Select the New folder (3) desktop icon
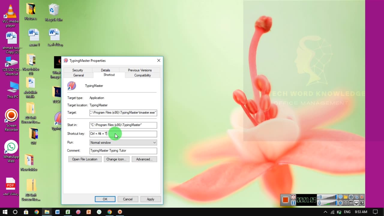The width and height of the screenshot is (384, 216). click(x=31, y=64)
